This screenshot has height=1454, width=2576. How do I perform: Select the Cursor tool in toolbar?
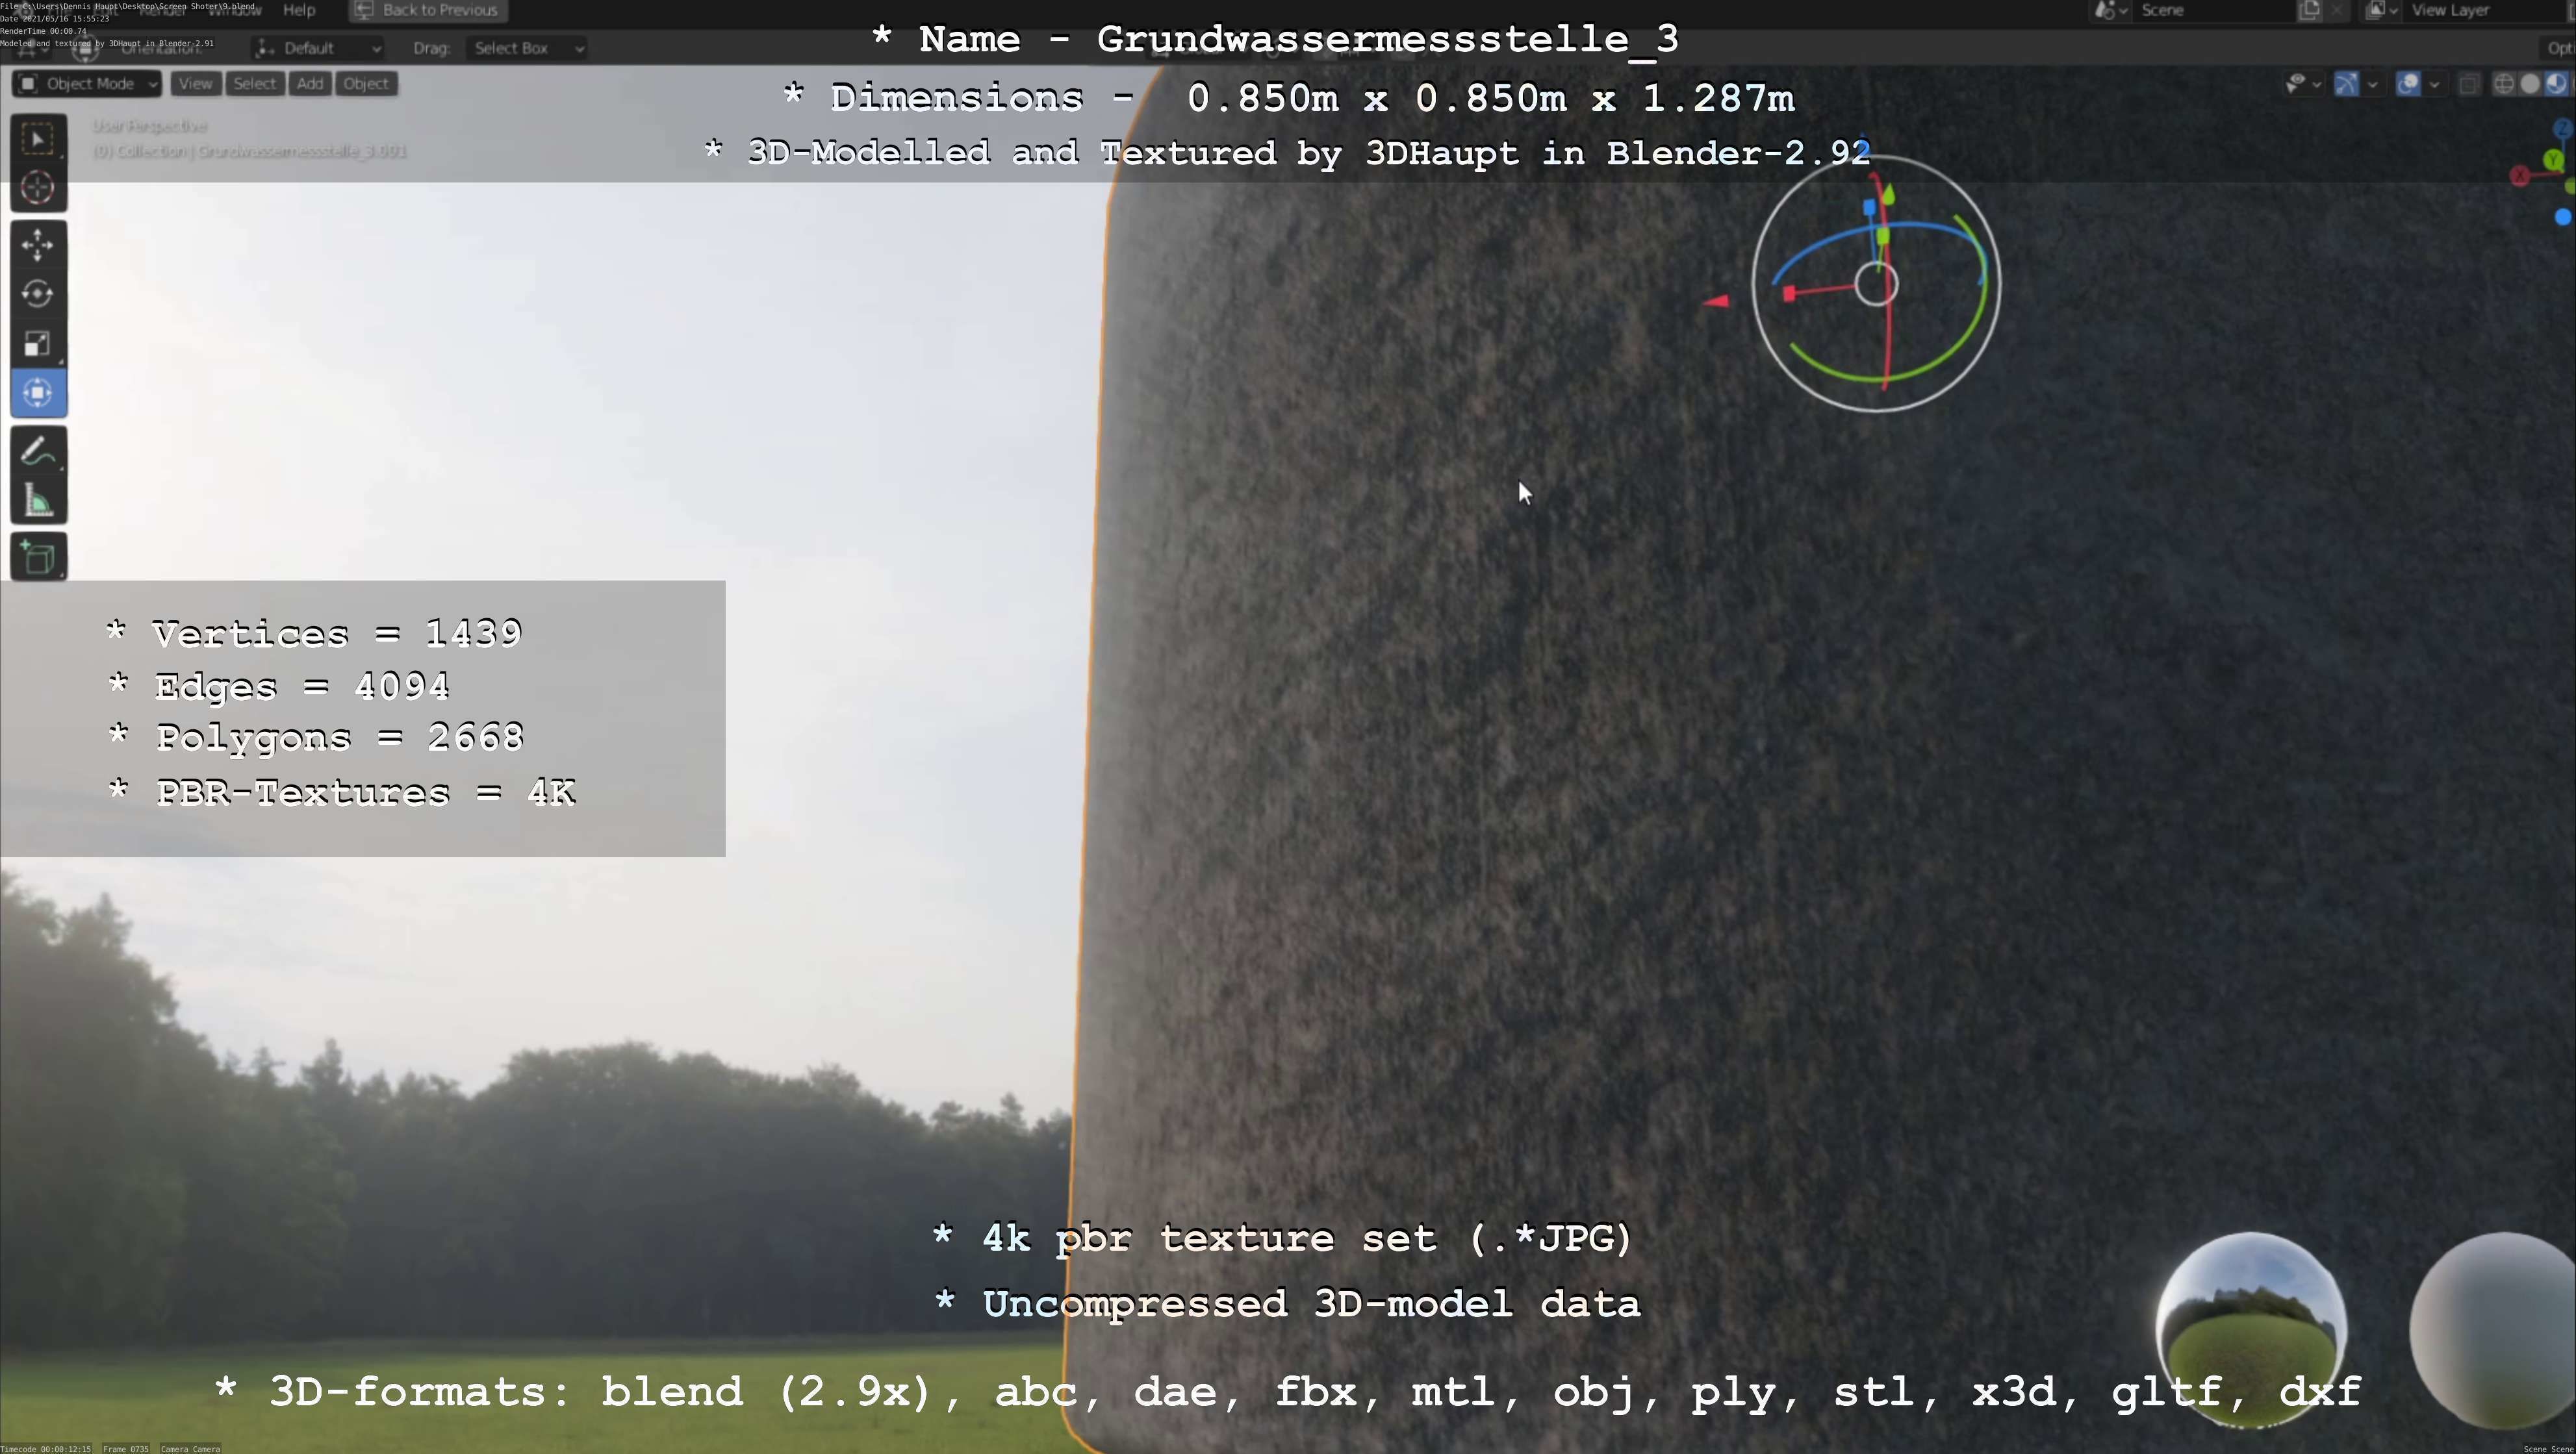pyautogui.click(x=38, y=188)
